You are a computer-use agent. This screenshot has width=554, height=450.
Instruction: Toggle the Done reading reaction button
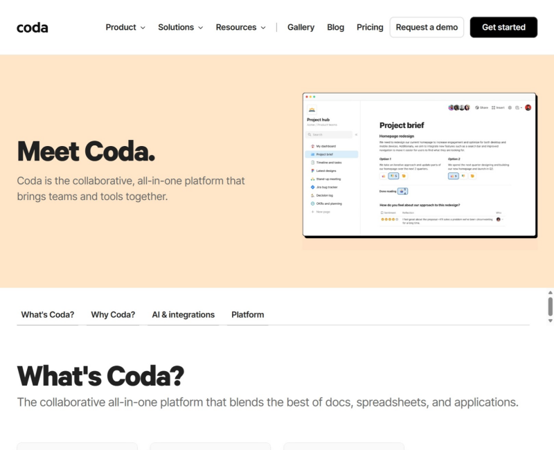pos(403,191)
